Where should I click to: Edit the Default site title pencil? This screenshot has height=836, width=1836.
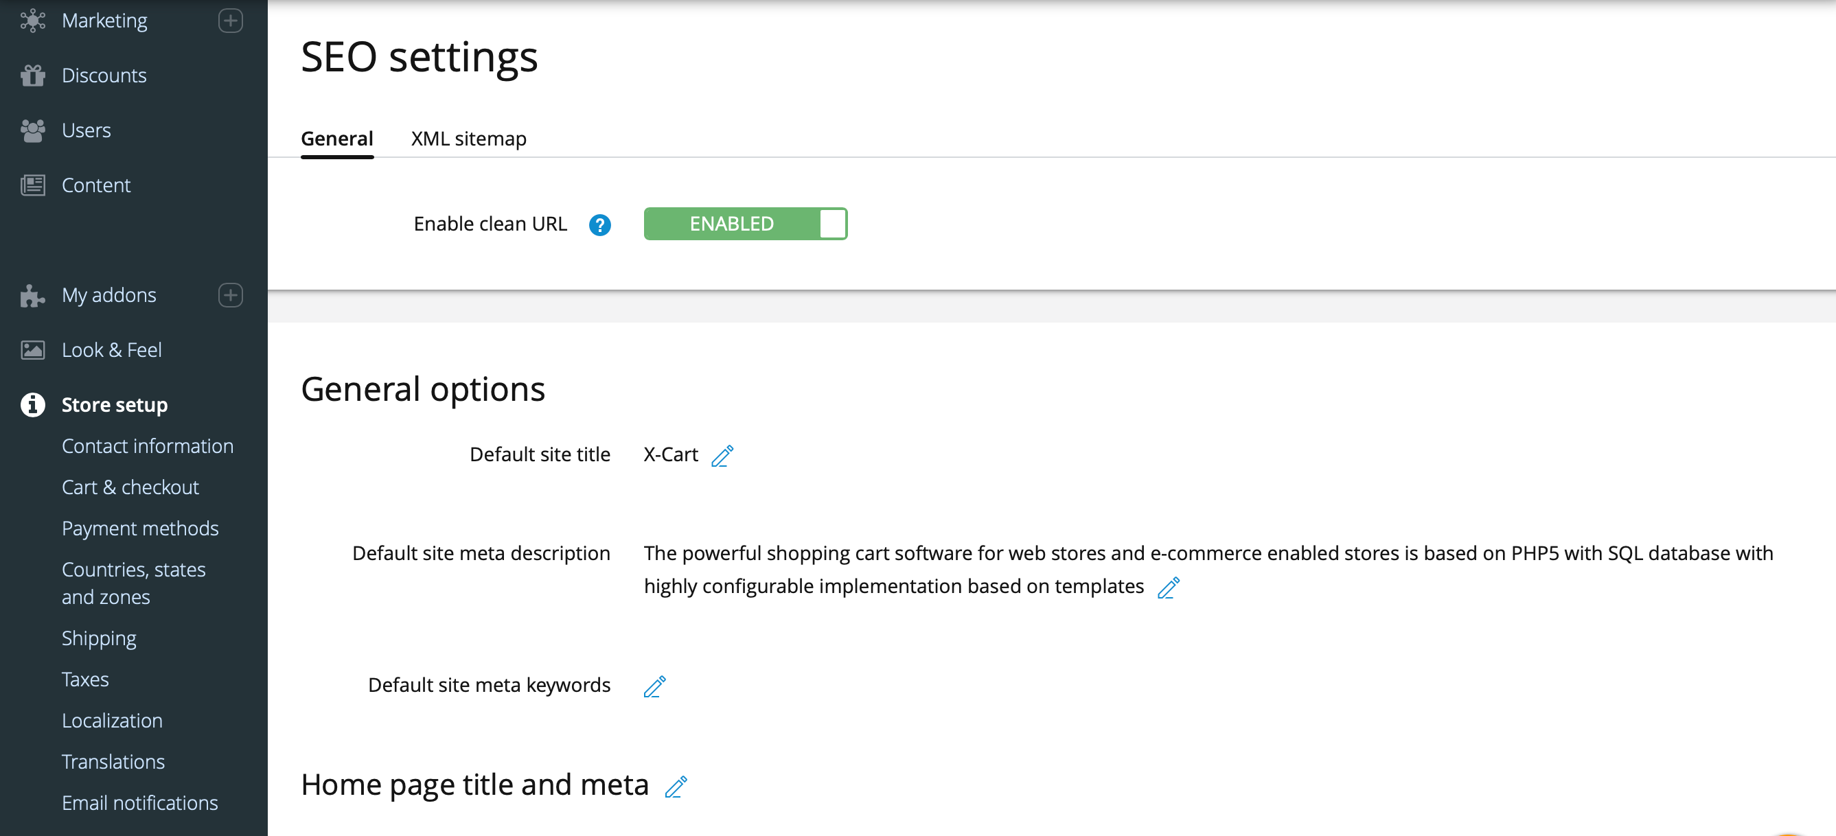[722, 456]
